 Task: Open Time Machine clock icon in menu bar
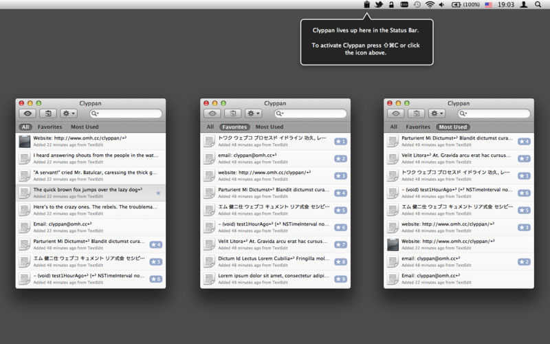coord(417,5)
